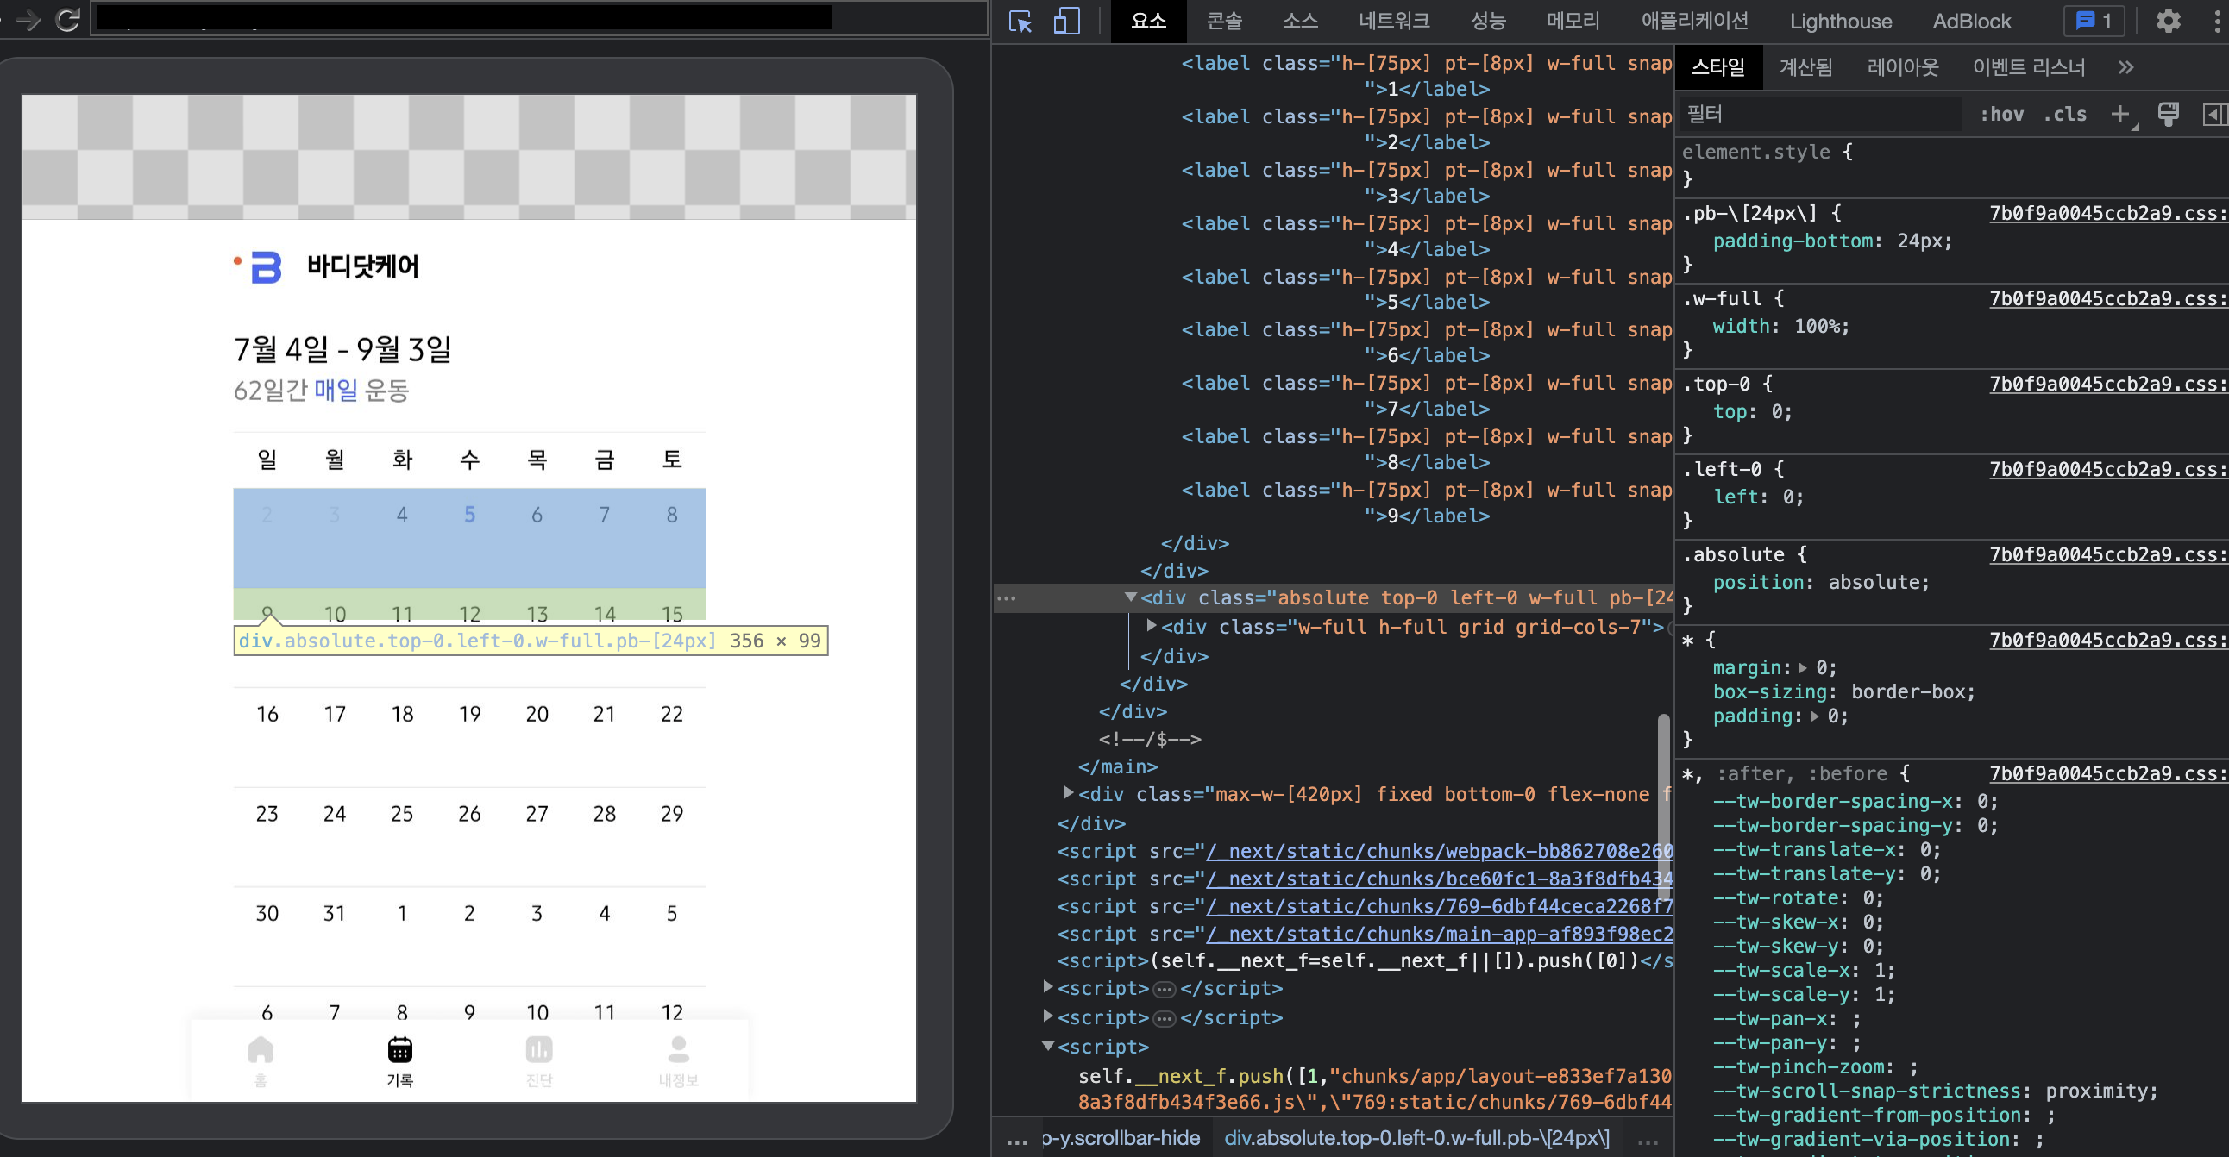Open the webpack chunk script src link
Screen dimensions: 2229x1157
pos(1440,851)
